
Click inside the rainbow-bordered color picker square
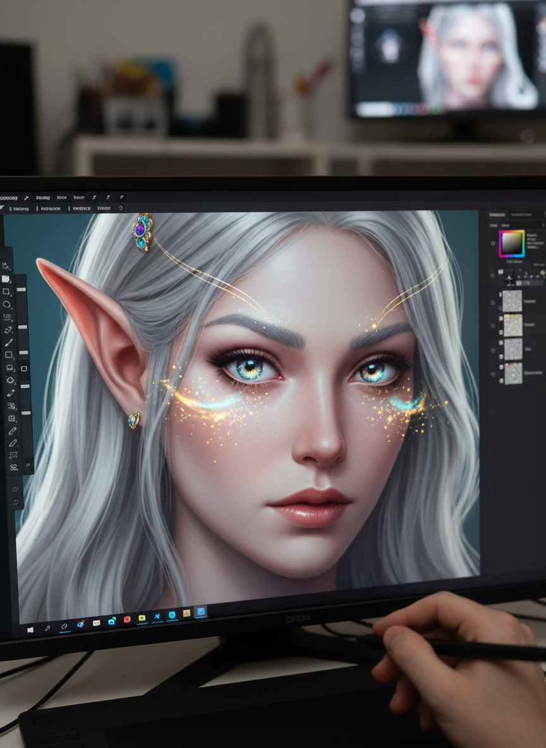pyautogui.click(x=511, y=243)
